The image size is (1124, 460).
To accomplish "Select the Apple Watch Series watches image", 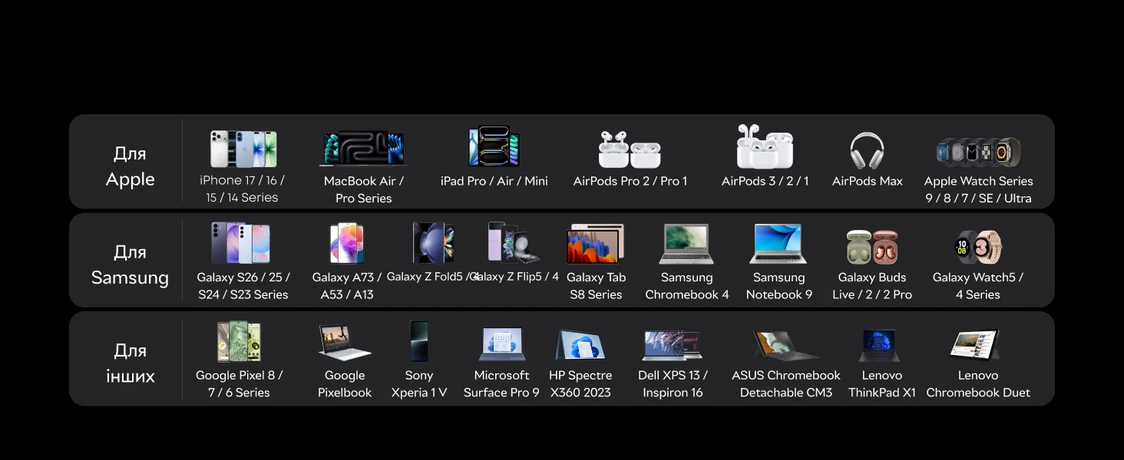I will (978, 152).
